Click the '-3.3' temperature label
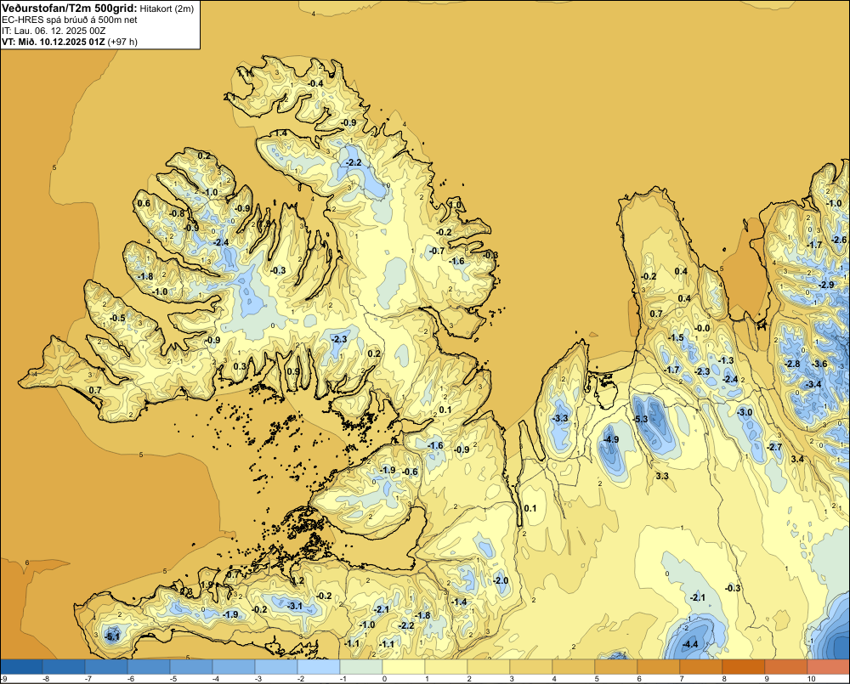Screen dimensions: 850x684 click(560, 418)
